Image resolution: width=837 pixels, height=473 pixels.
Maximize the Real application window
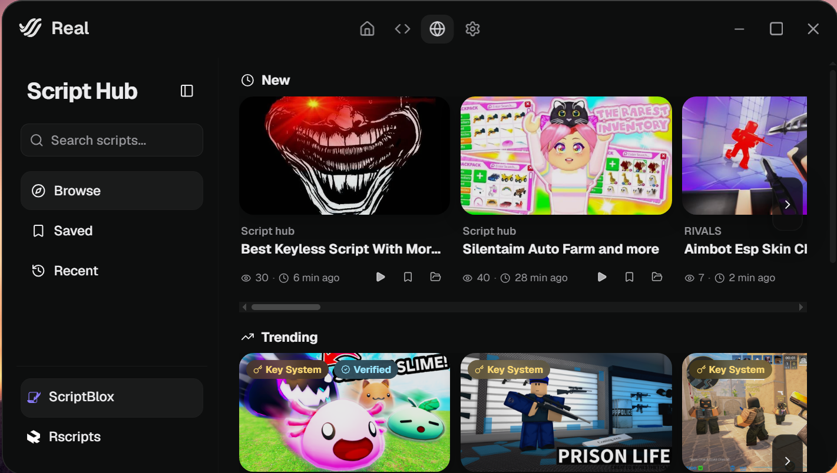pyautogui.click(x=776, y=29)
